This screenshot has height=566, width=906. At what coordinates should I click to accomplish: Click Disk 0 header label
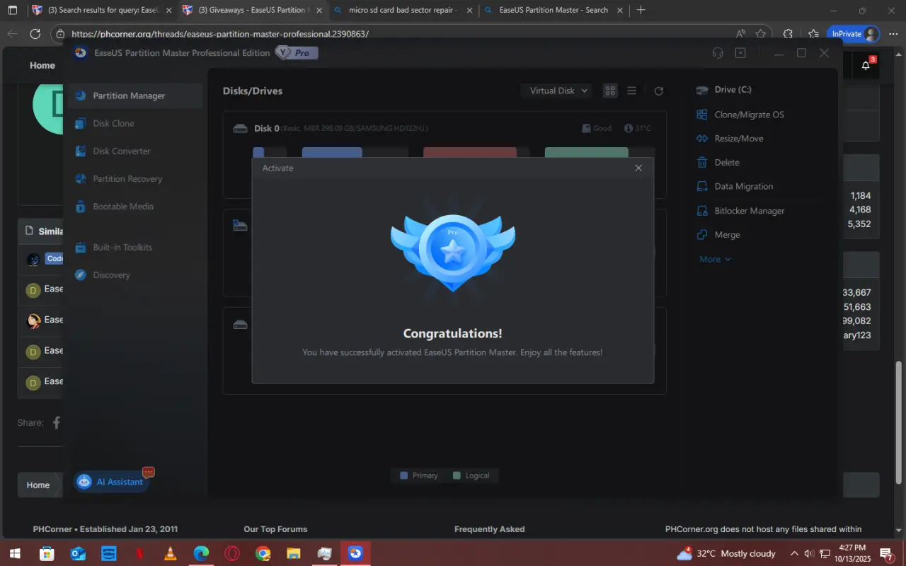point(267,128)
